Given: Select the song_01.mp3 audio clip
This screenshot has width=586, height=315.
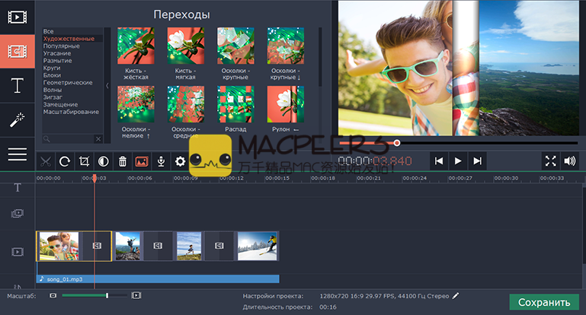Looking at the screenshot, I should click(x=158, y=279).
